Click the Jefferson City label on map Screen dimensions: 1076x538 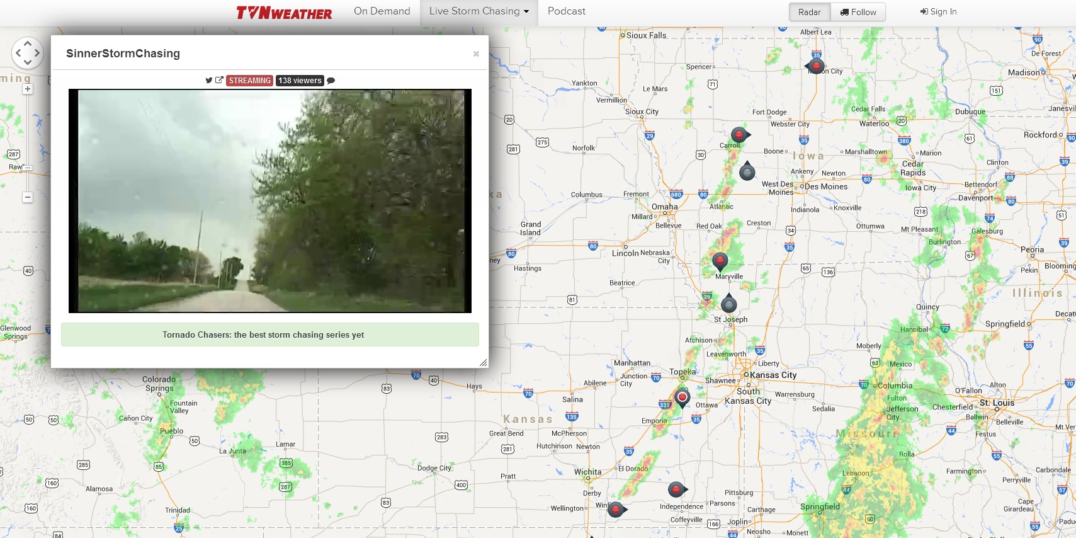(902, 413)
